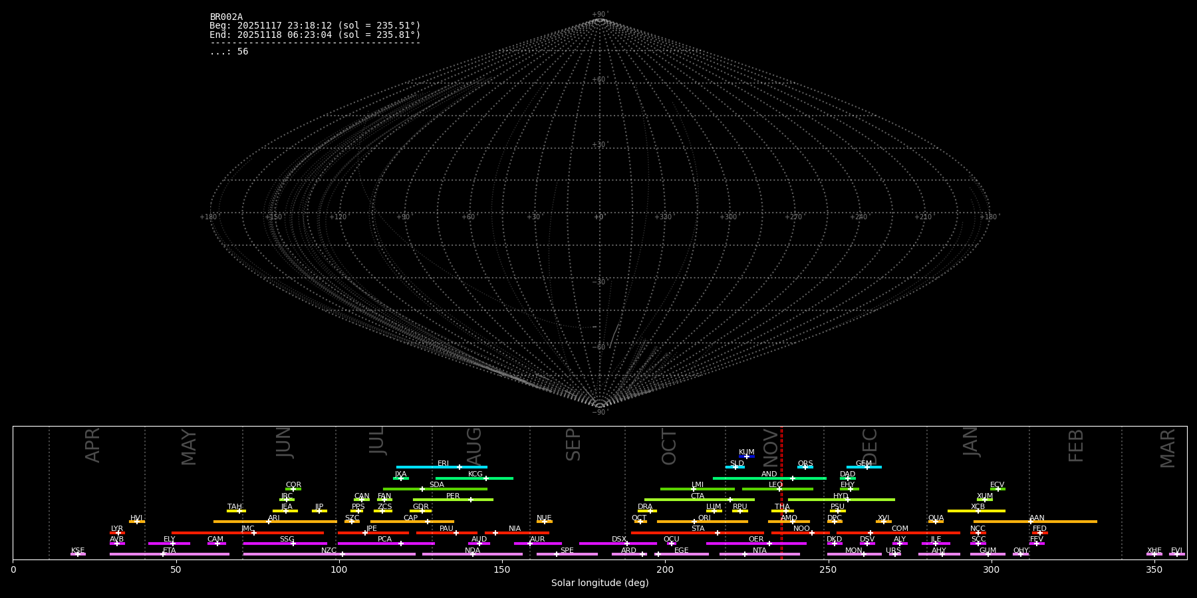Click the SDA shower label
1197x598 pixels.
437,485
